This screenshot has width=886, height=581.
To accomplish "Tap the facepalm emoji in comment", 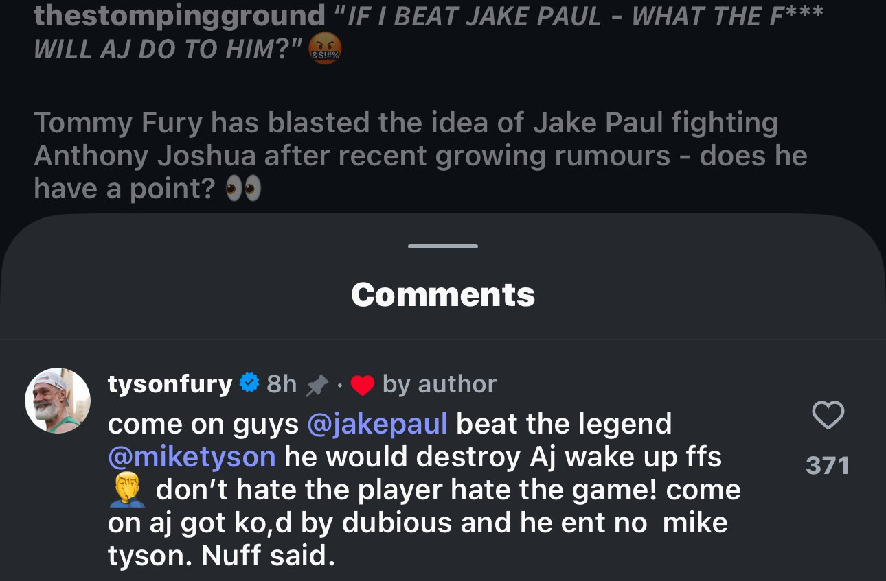I will click(125, 489).
